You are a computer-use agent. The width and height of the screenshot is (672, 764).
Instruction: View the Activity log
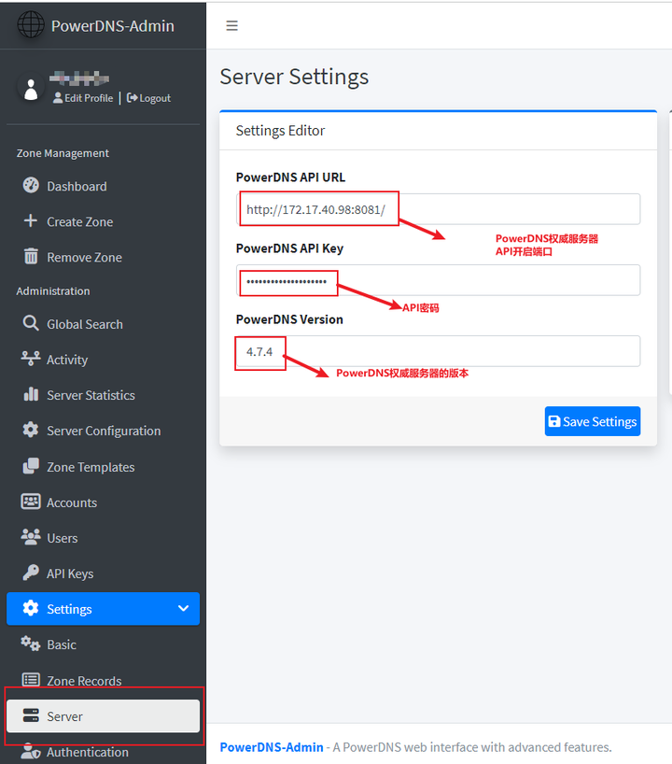[103, 360]
